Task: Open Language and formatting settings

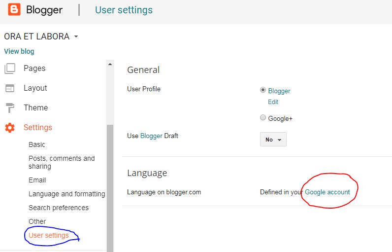Action: [66, 194]
